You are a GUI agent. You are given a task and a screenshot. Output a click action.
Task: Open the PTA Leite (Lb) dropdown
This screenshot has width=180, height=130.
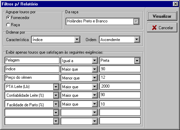[56, 87]
